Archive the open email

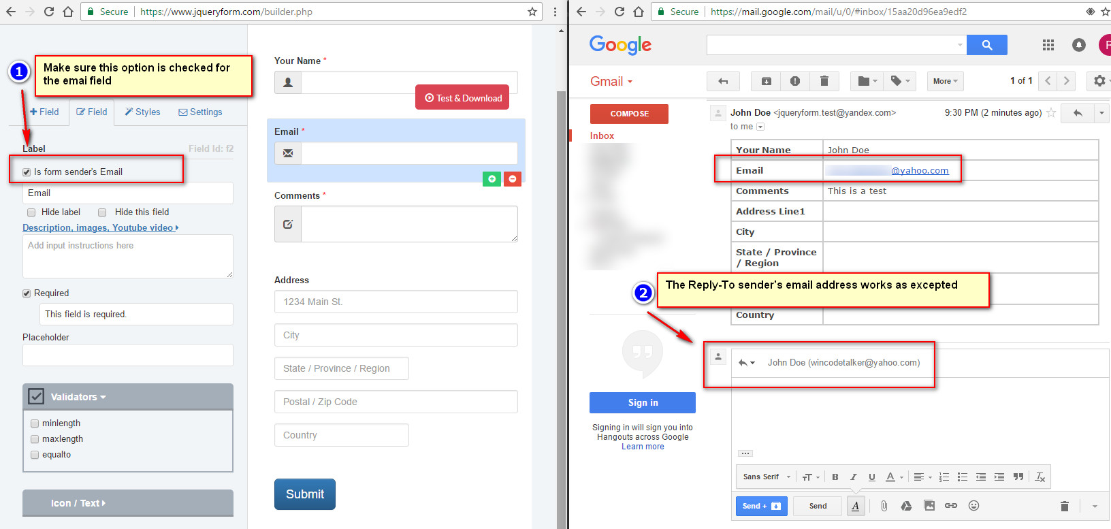(766, 81)
